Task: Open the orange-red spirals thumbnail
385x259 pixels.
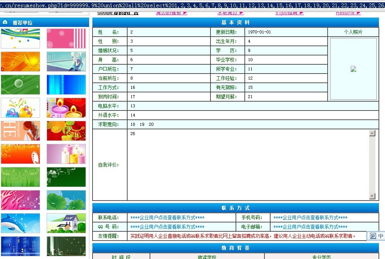Action: 20,154
